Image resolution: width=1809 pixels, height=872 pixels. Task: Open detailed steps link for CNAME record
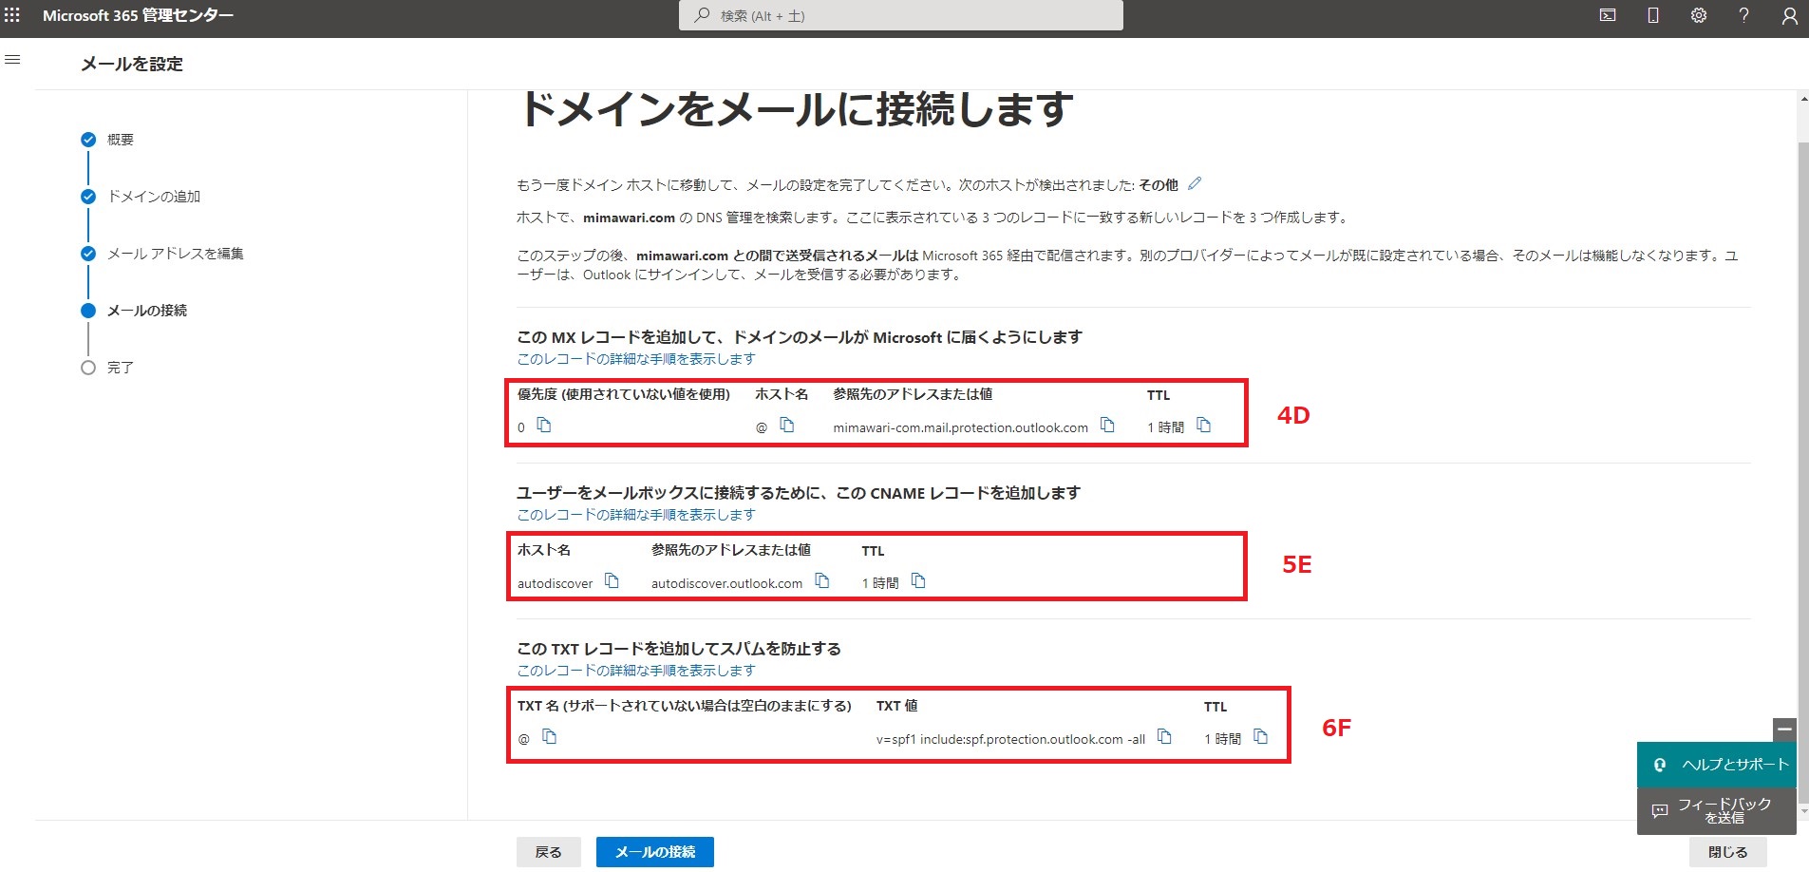coord(636,515)
